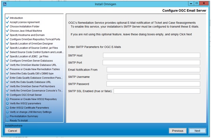Viewport: 211px width, 138px height.
Task: Click circle icon beside Preserve or Create New WSO2 Repository
Action: click(x=7, y=99)
